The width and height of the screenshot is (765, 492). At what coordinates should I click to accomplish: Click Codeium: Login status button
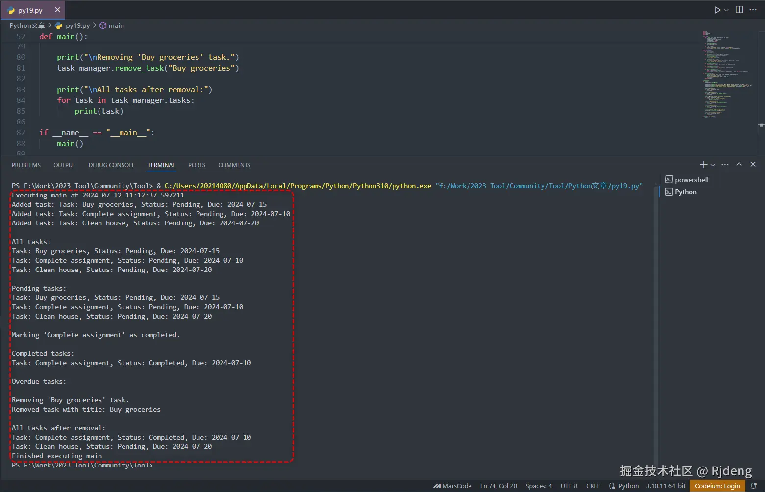(x=717, y=486)
